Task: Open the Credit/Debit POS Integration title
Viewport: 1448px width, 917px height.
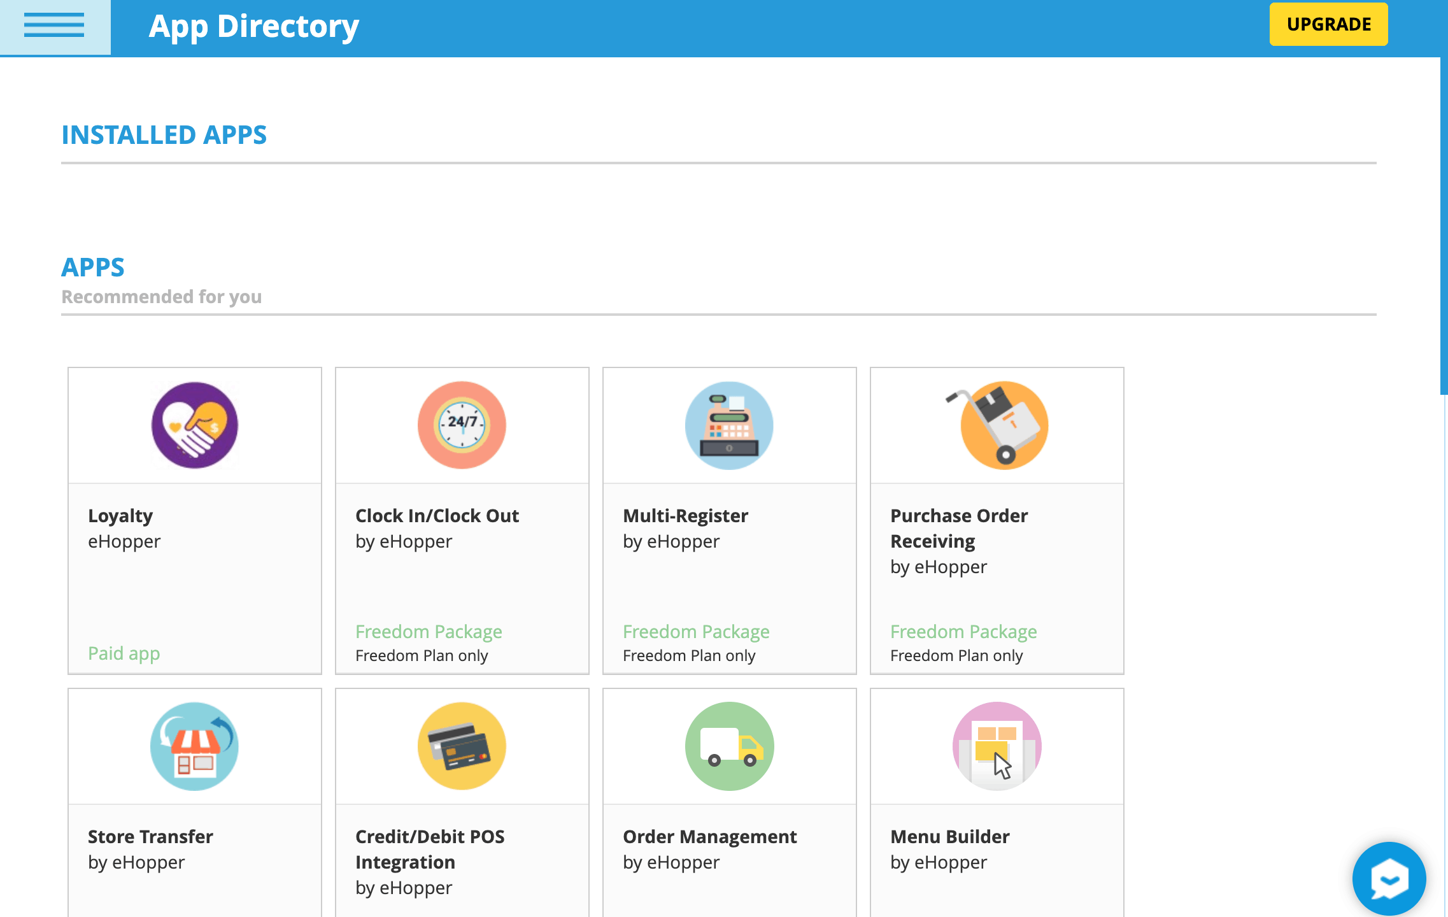Action: pyautogui.click(x=430, y=849)
